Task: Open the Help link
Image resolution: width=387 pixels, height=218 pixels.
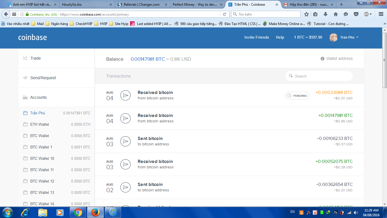Action: pyautogui.click(x=280, y=37)
